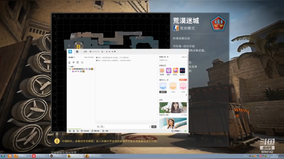Viewport: 284px width, 159px height.
Task: Toggle the speaker icon in bottom bar
Action: click(x=70, y=131)
